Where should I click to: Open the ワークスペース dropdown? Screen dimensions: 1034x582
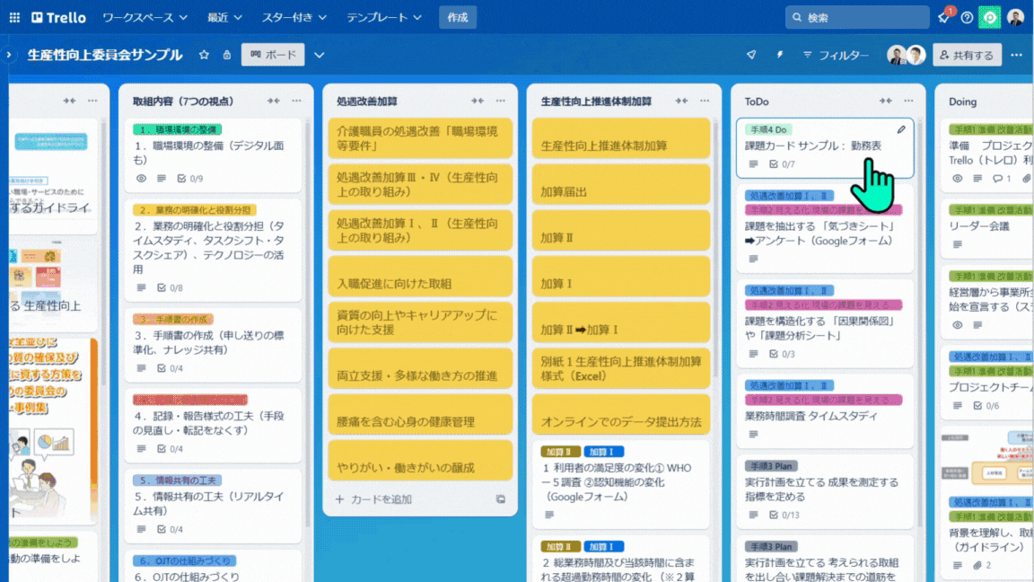coord(145,18)
